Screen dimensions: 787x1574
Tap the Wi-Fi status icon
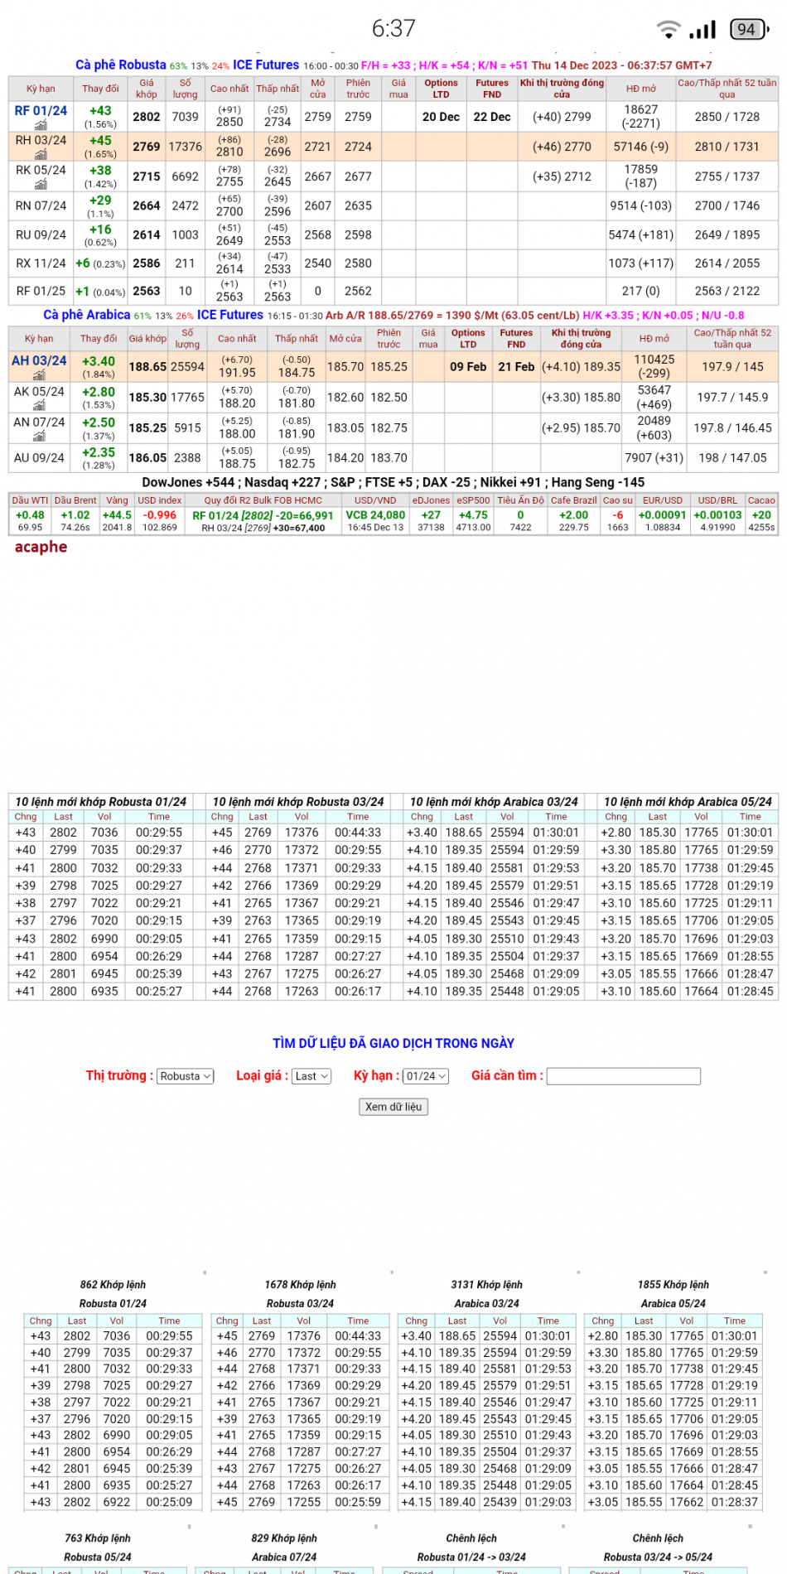pos(668,30)
